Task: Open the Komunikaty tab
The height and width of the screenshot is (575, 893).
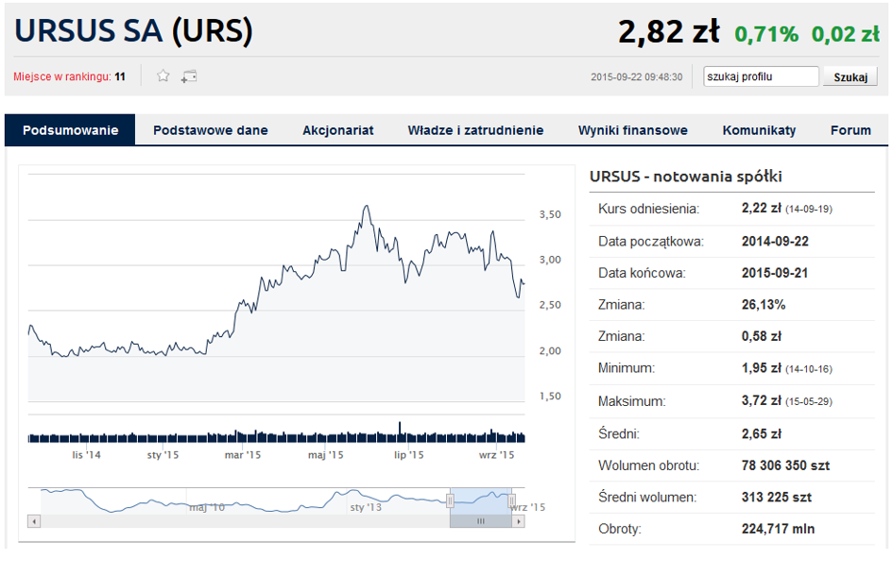Action: click(759, 130)
